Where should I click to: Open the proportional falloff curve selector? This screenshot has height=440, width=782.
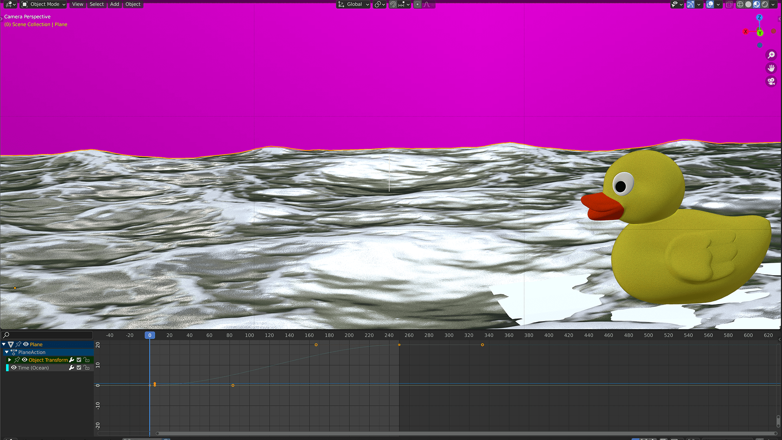[x=428, y=4]
